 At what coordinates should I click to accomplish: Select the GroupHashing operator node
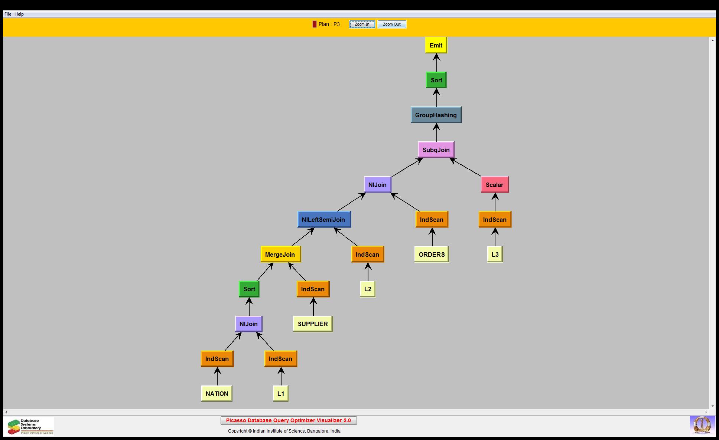point(436,115)
